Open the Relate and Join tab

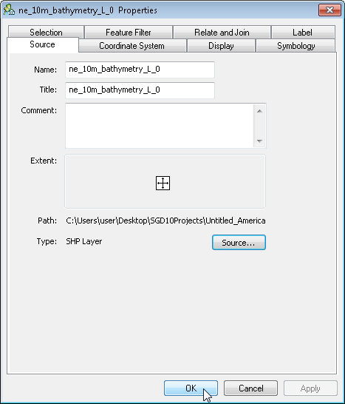[222, 33]
